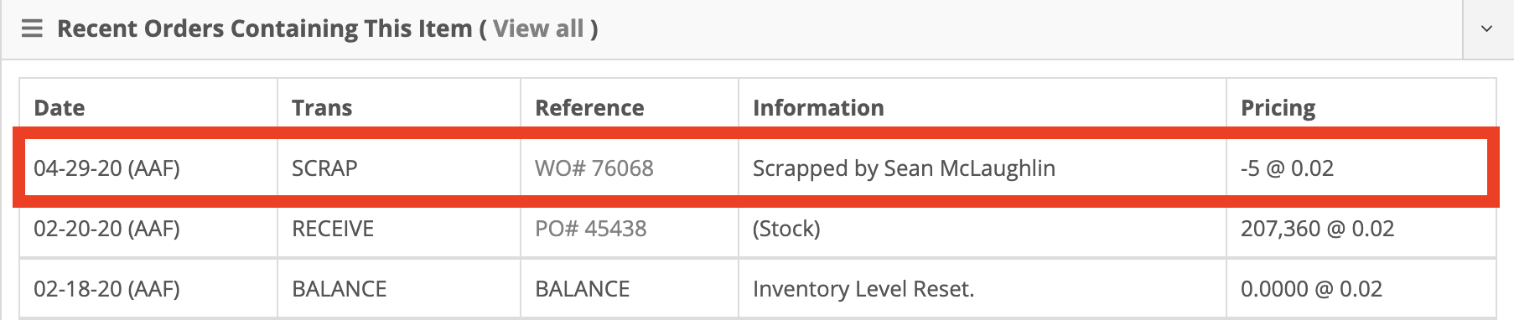
Task: Select the RECEIVE transaction cell
Action: click(399, 229)
